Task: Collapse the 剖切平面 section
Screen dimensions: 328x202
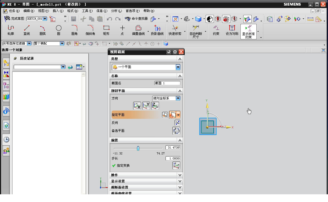Action: (x=180, y=91)
